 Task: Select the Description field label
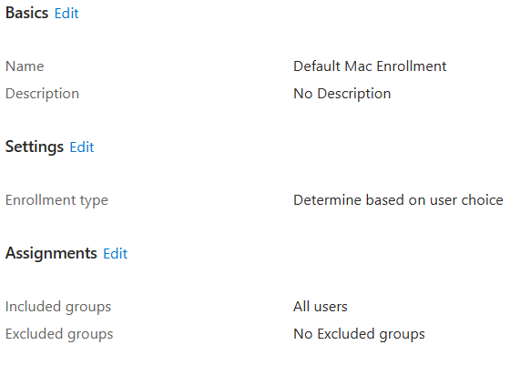pyautogui.click(x=43, y=94)
